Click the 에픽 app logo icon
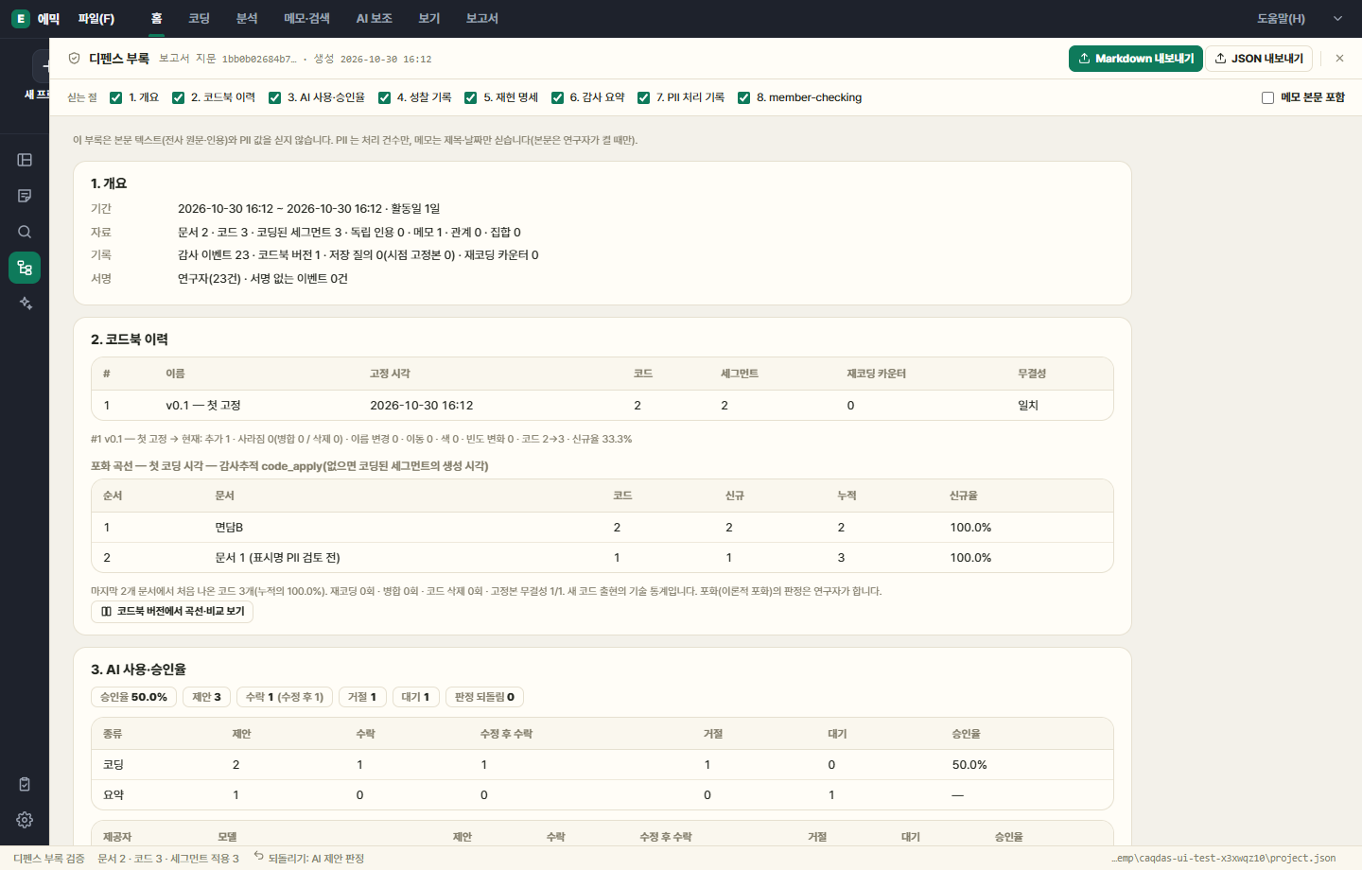 point(21,19)
